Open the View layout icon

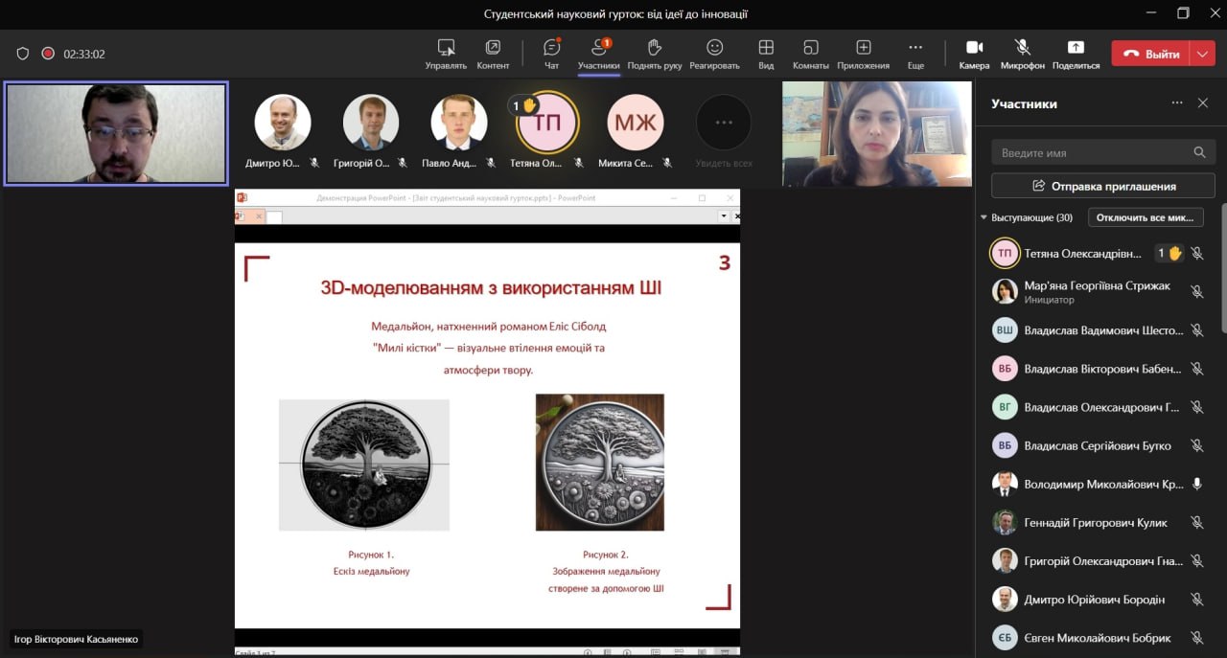point(766,48)
